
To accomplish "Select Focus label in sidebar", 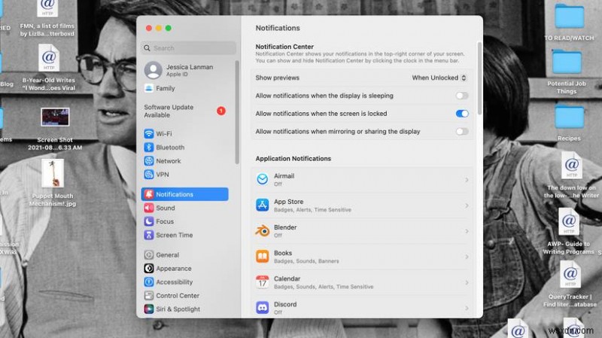I will [165, 221].
